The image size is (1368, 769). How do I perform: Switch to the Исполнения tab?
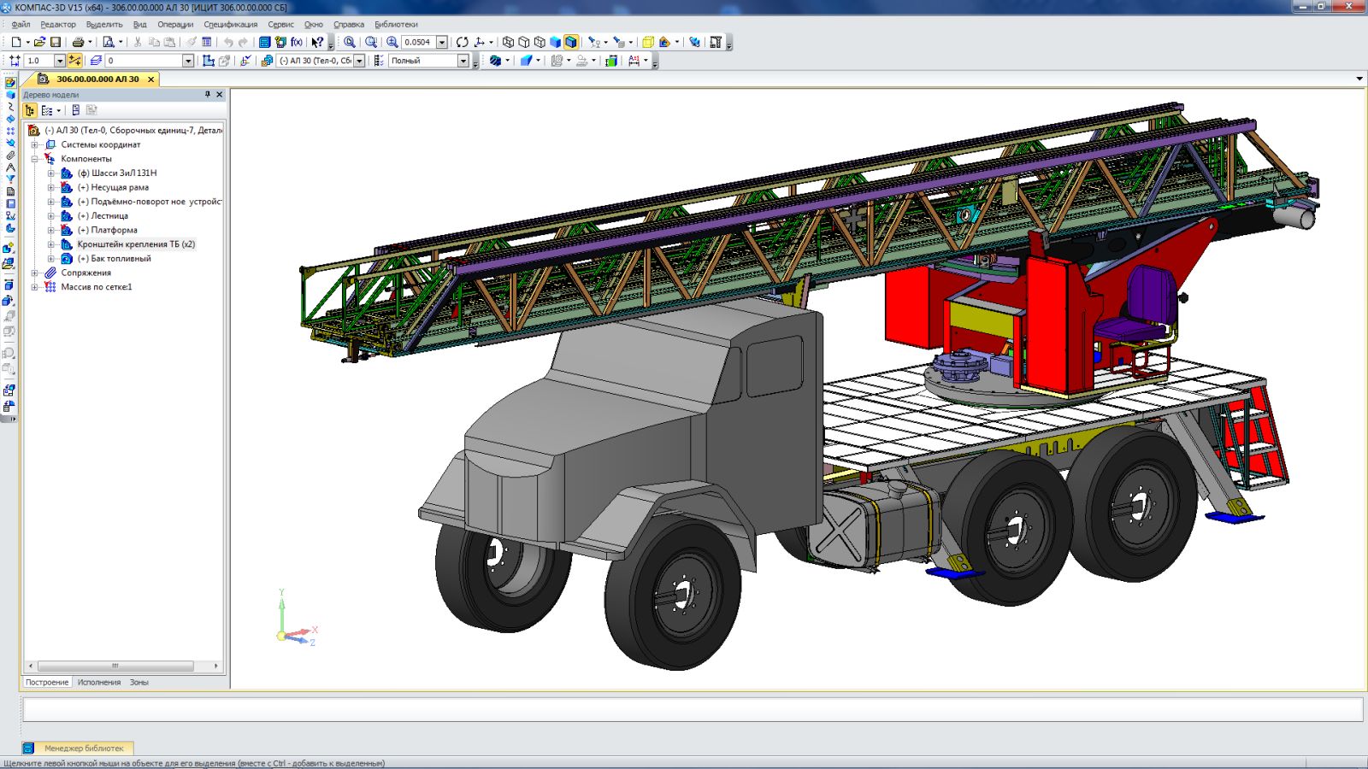click(x=99, y=683)
